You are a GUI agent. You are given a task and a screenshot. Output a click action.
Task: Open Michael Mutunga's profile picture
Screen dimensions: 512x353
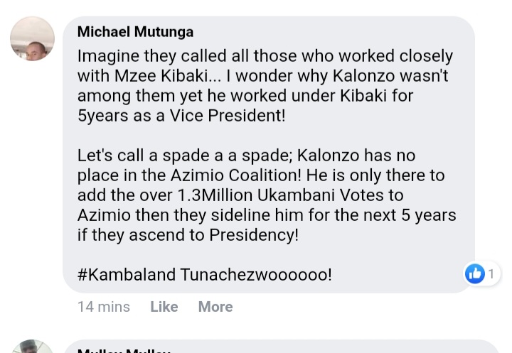coord(33,38)
